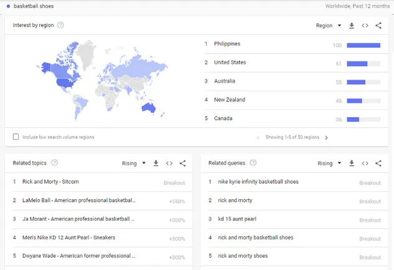Click Australia on the world map
Image resolution: width=394 pixels, height=270 pixels.
(148, 107)
